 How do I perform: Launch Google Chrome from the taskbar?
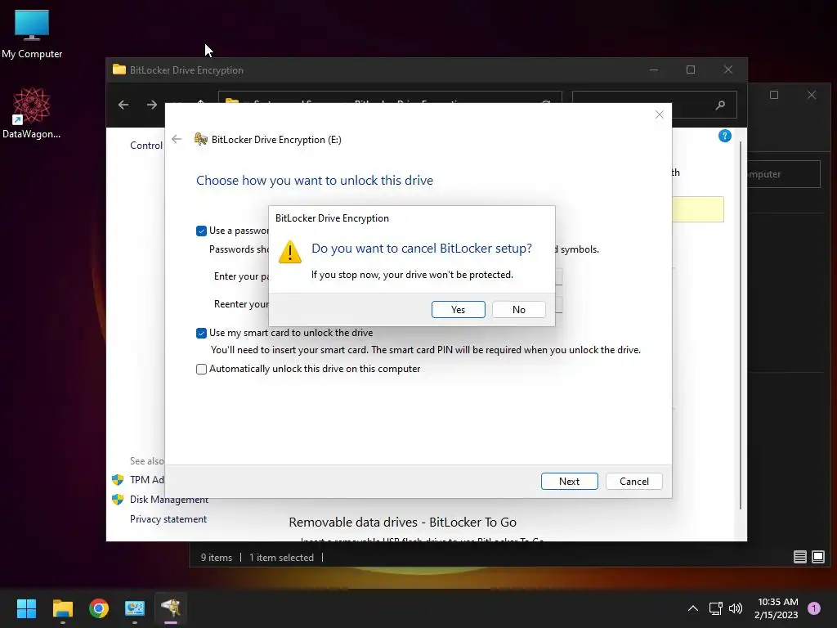pyautogui.click(x=99, y=608)
